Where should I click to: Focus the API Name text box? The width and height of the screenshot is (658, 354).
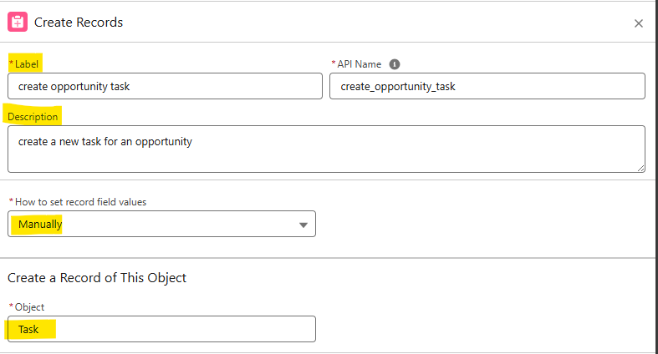[487, 86]
